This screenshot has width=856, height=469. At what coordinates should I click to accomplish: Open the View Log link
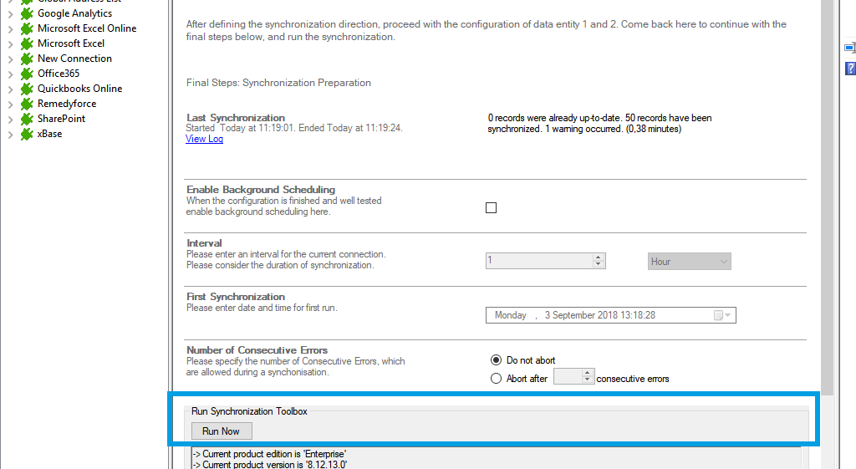tap(204, 139)
